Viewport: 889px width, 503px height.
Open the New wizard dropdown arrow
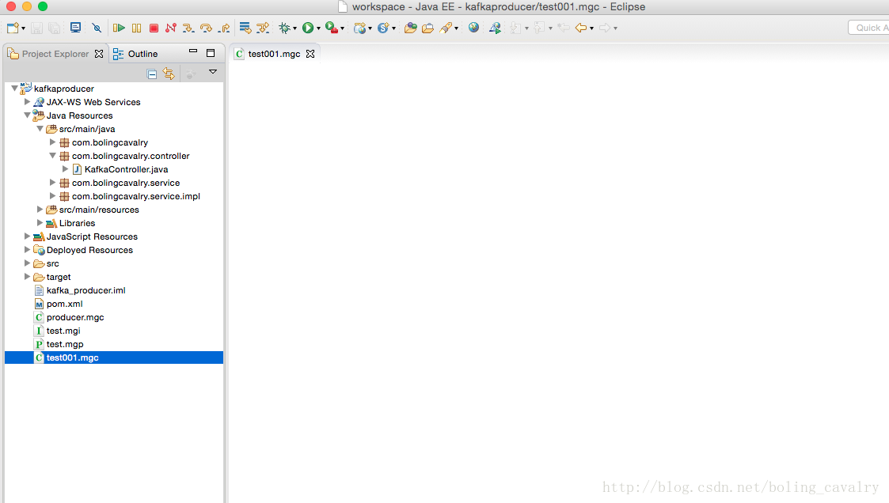coord(23,28)
